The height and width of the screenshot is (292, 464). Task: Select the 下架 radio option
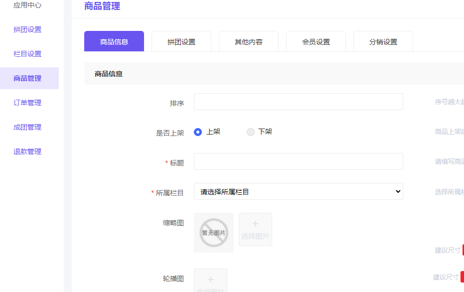coord(250,132)
